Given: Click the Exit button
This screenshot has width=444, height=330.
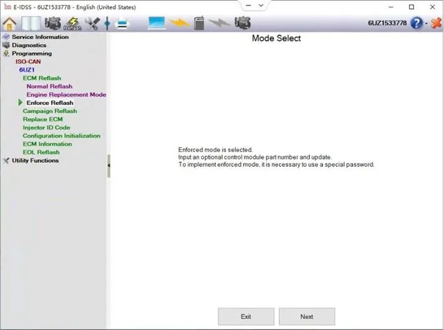Looking at the screenshot, I should pyautogui.click(x=246, y=317).
